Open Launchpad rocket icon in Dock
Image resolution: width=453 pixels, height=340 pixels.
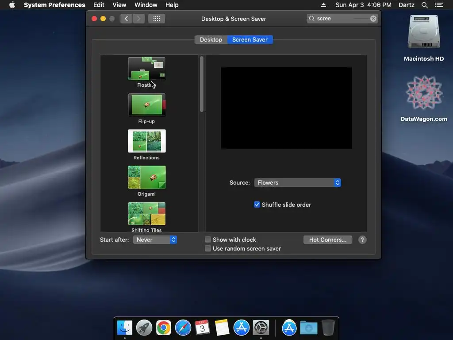[x=144, y=328]
